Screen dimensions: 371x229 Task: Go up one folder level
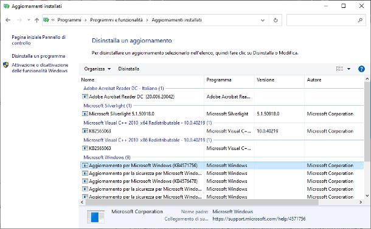point(36,20)
